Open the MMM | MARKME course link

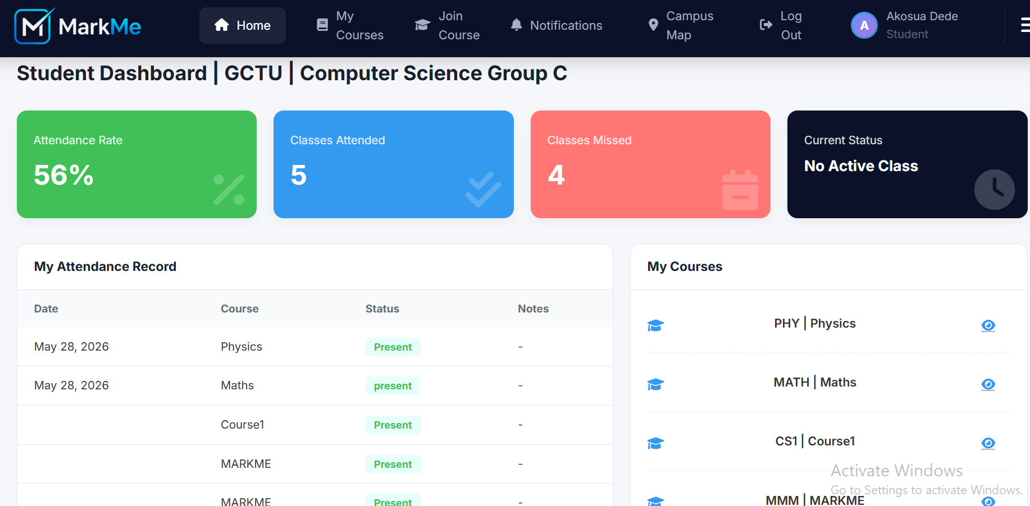[815, 500]
